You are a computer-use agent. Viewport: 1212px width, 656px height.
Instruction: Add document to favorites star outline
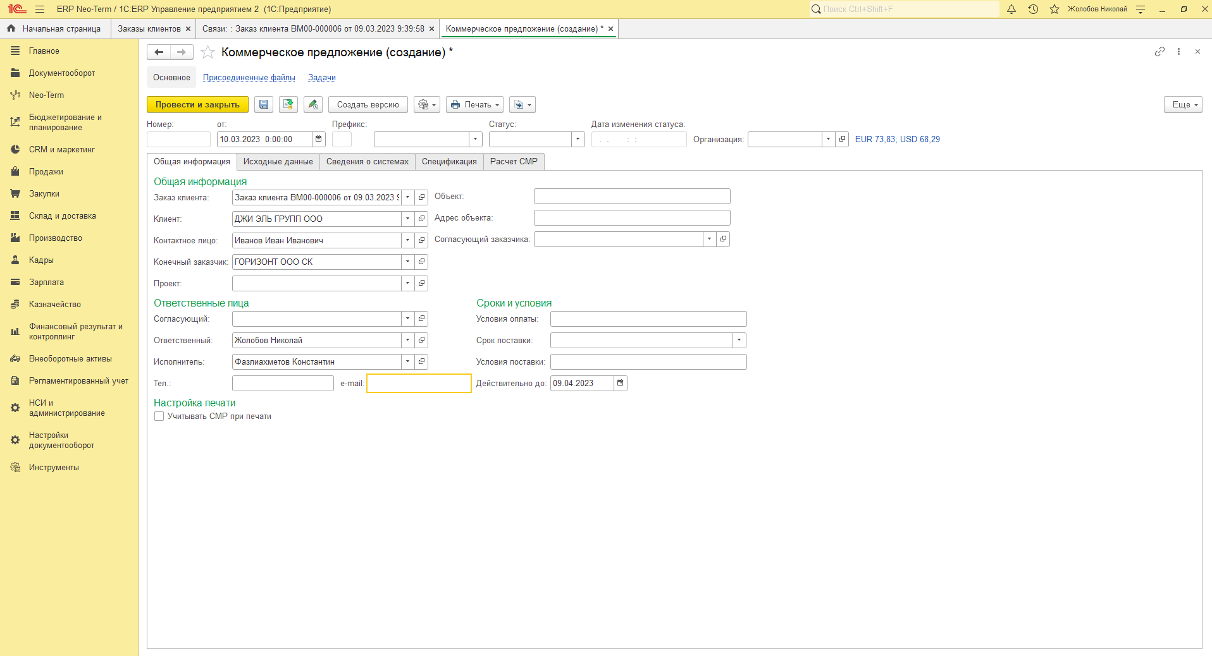[208, 52]
